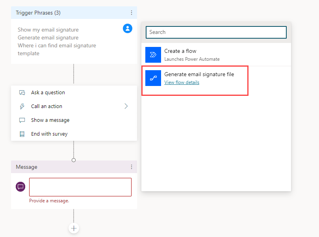Click the user avatar icon in Trigger Phrases

(128, 28)
